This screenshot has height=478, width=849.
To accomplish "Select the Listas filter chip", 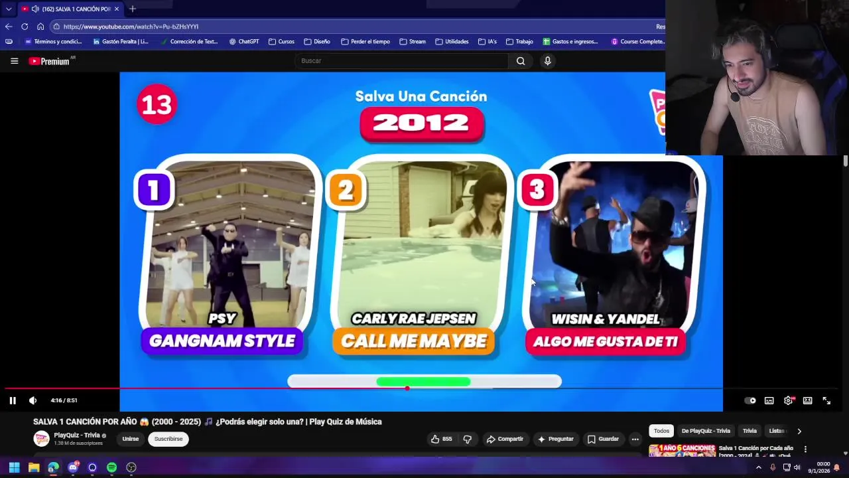I will [x=777, y=431].
